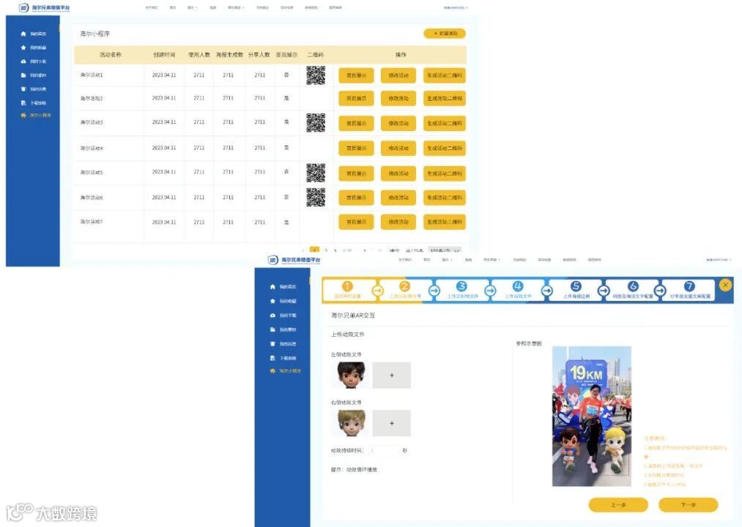Click cloud download icon in list window sidebar
Viewport: 742px width, 527px height.
(x=23, y=61)
